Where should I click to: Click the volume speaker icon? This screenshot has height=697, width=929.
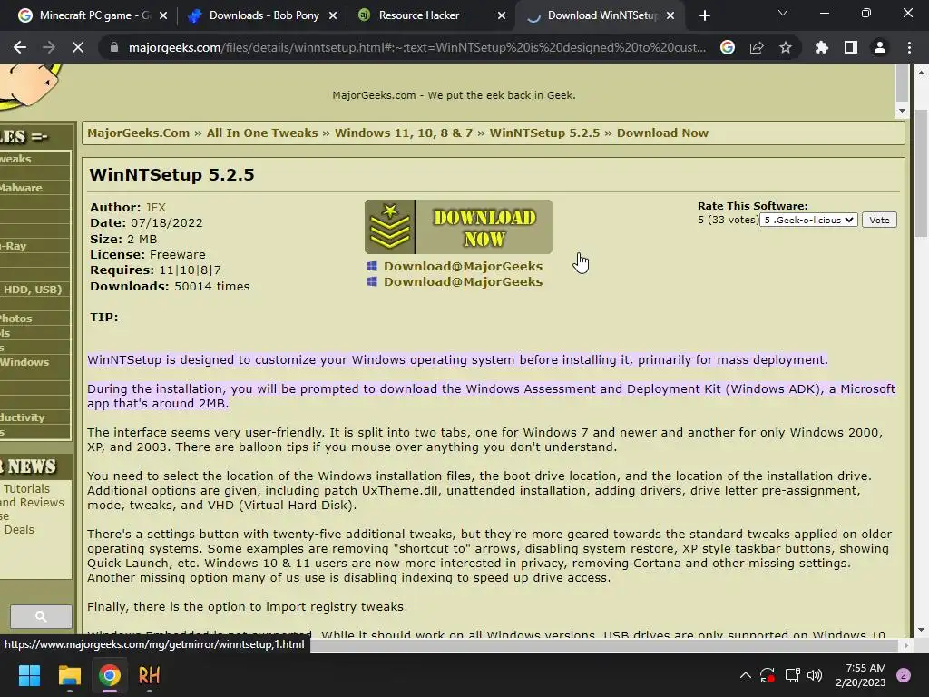coord(815,675)
